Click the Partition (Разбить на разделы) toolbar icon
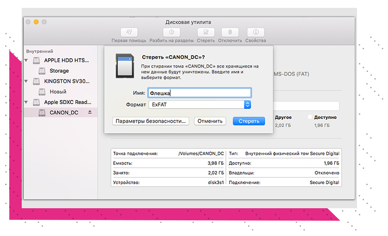 click(171, 32)
